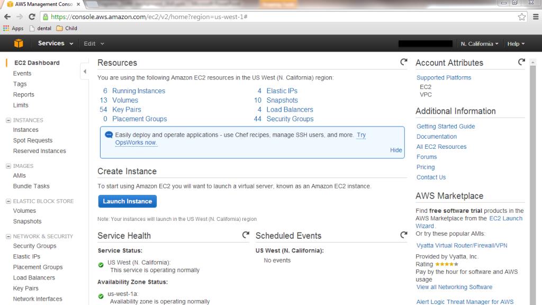Collapse the left navigation sidebar arrow
Image resolution: width=542 pixels, height=305 pixels.
coord(85,71)
